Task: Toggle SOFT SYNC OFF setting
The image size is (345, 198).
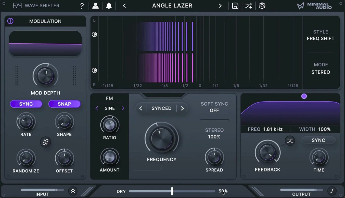Action: pyautogui.click(x=214, y=107)
